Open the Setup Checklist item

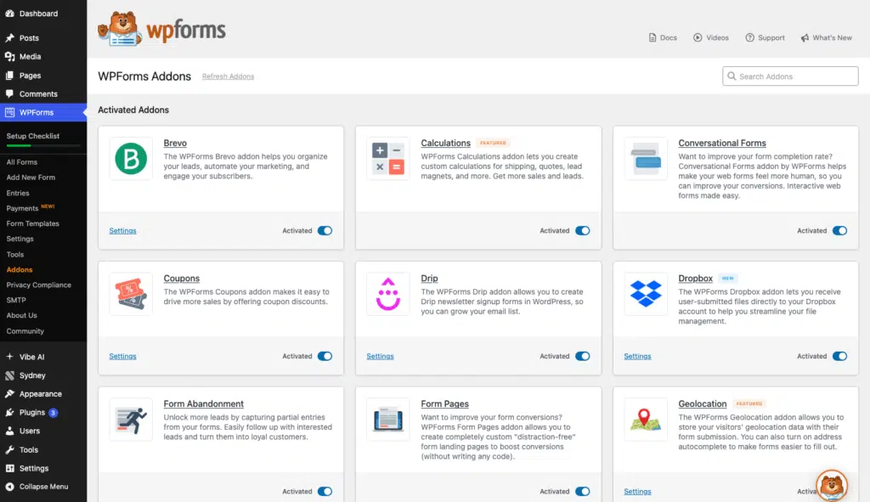[33, 136]
